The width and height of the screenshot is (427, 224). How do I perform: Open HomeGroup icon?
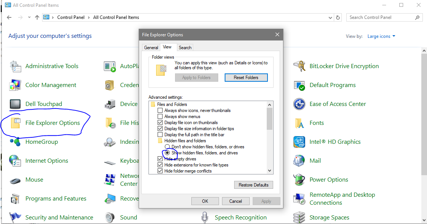point(15,142)
